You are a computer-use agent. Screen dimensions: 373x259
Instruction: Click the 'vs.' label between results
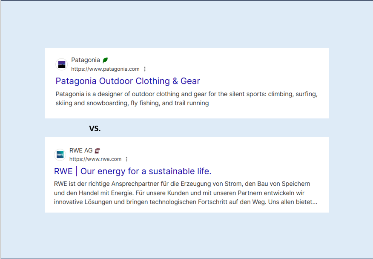tap(95, 128)
